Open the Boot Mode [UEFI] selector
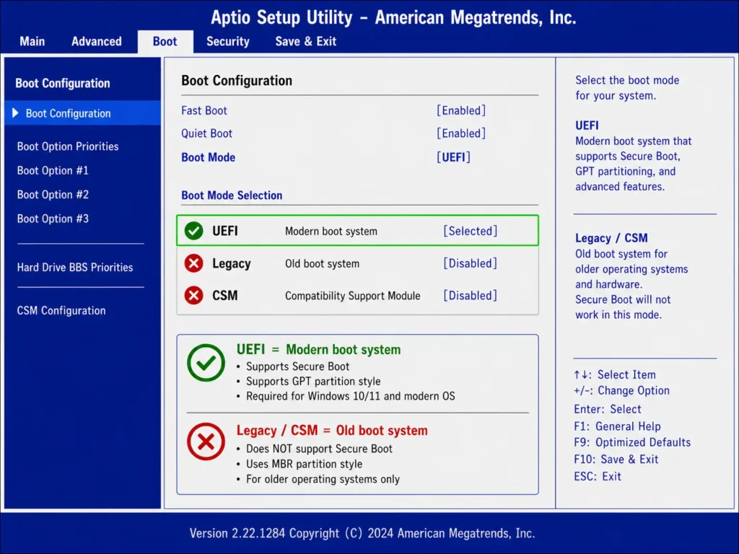This screenshot has width=739, height=554. click(453, 157)
